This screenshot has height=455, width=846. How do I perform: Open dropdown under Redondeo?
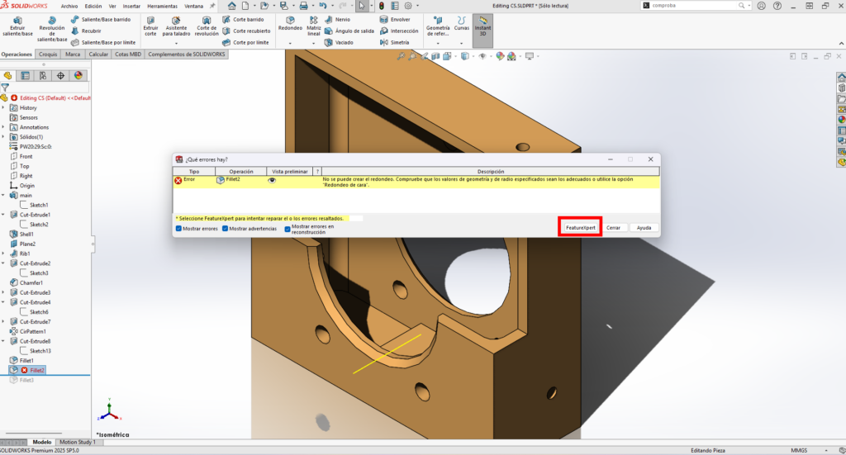tap(290, 43)
